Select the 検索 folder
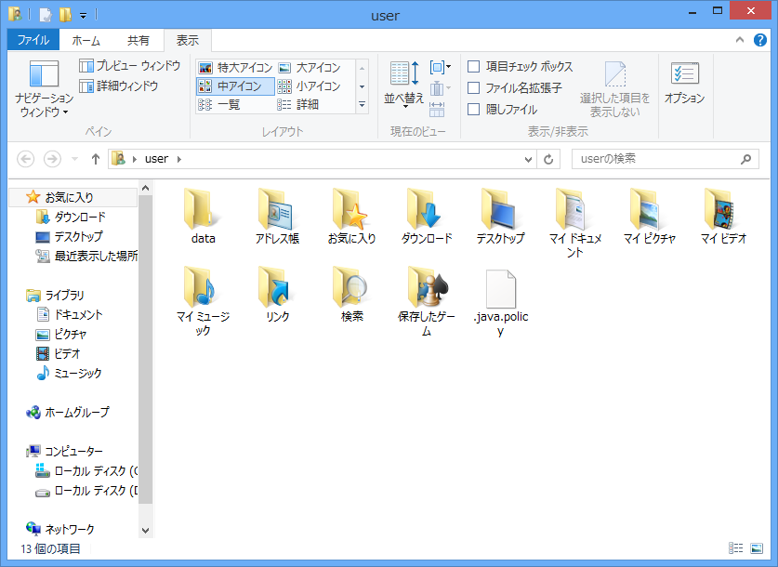This screenshot has height=567, width=778. [351, 294]
